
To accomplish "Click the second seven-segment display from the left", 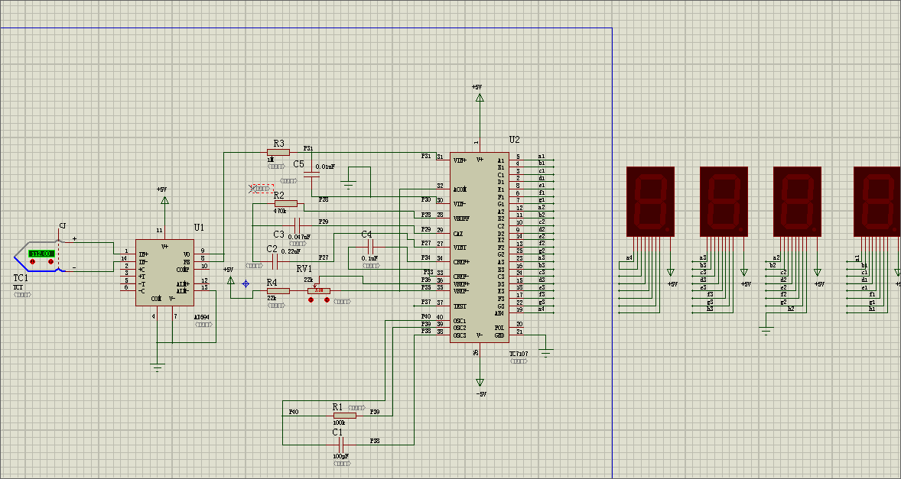I will (724, 202).
